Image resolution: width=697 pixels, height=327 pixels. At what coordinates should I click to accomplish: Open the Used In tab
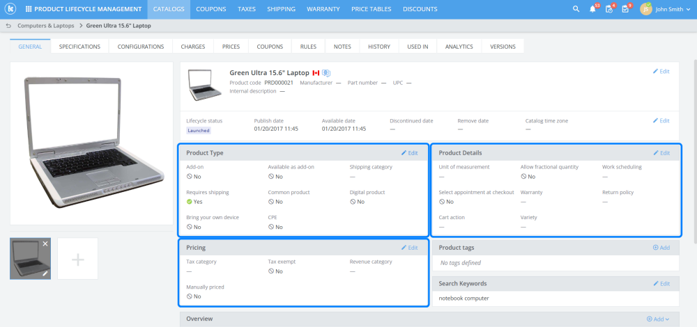pos(418,46)
